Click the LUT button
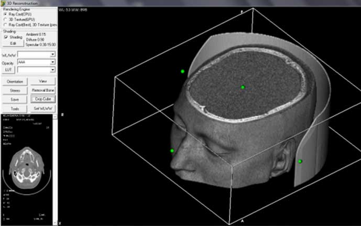Viewport: 361px width, 226px height. 9,69
